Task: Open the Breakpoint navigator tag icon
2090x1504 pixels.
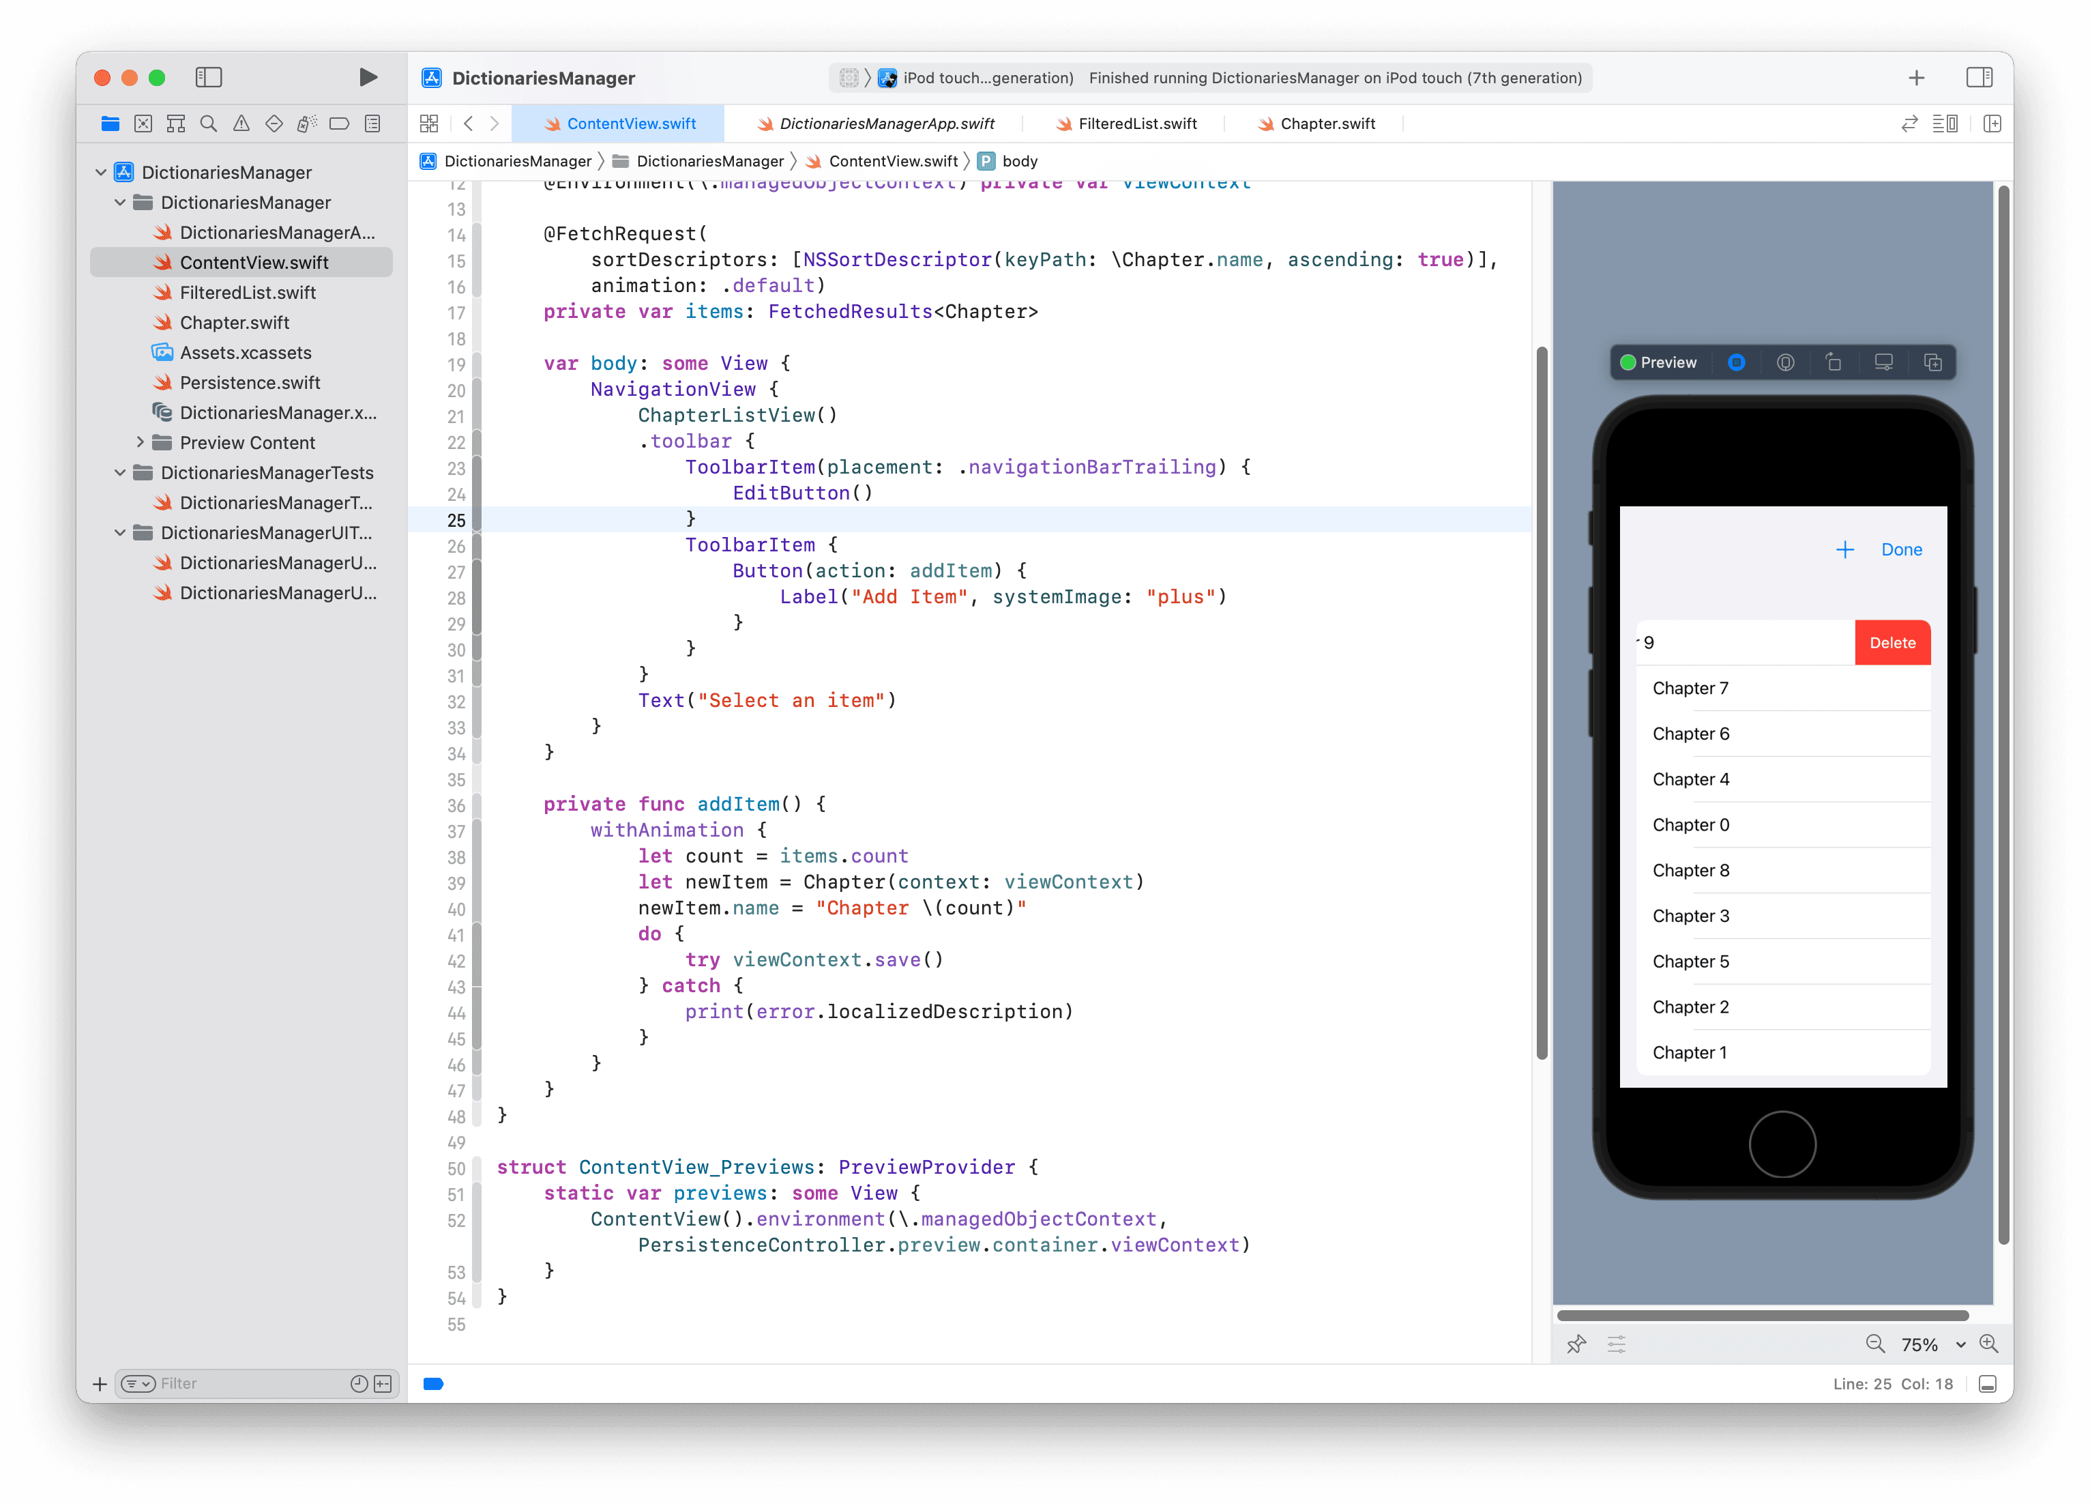Action: tap(340, 123)
